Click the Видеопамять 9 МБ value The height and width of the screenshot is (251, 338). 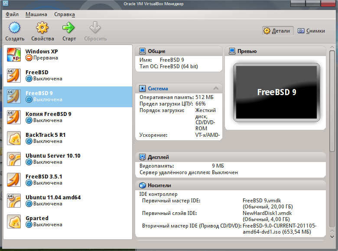[218, 166]
